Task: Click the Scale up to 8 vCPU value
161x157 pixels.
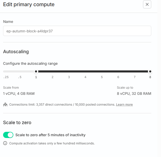Action: [134, 94]
